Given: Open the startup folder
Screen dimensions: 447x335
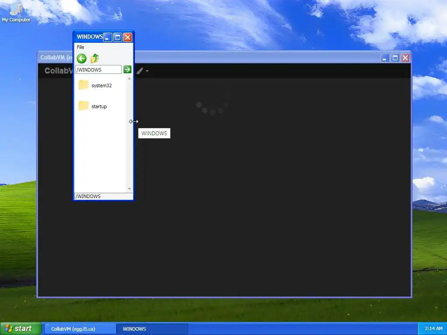Looking at the screenshot, I should tap(93, 106).
